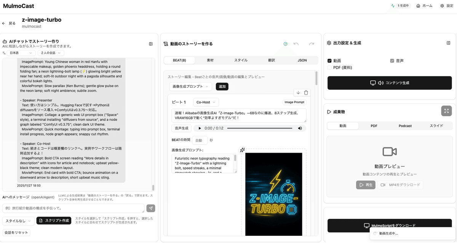Click the undo arrow icon
The image size is (457, 243).
point(296,44)
